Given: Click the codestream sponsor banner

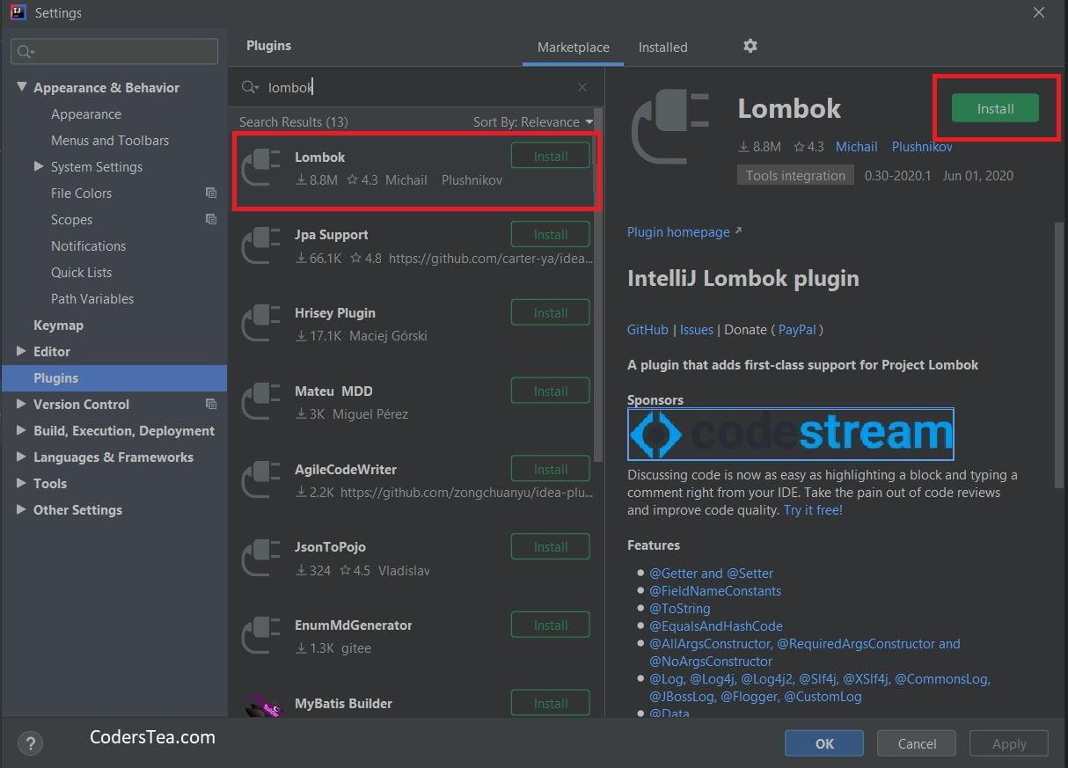Looking at the screenshot, I should (789, 433).
